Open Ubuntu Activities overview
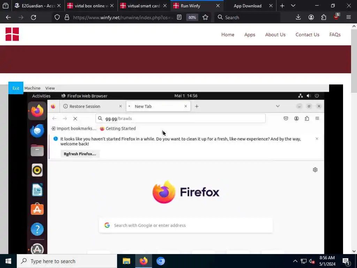 (x=41, y=96)
